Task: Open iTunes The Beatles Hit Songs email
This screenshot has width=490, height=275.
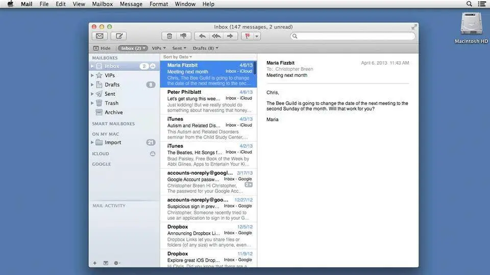Action: (208, 155)
